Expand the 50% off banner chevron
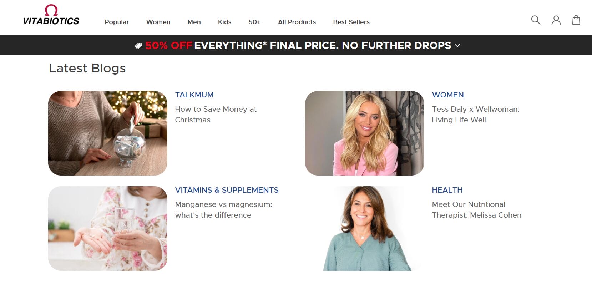 (x=457, y=46)
